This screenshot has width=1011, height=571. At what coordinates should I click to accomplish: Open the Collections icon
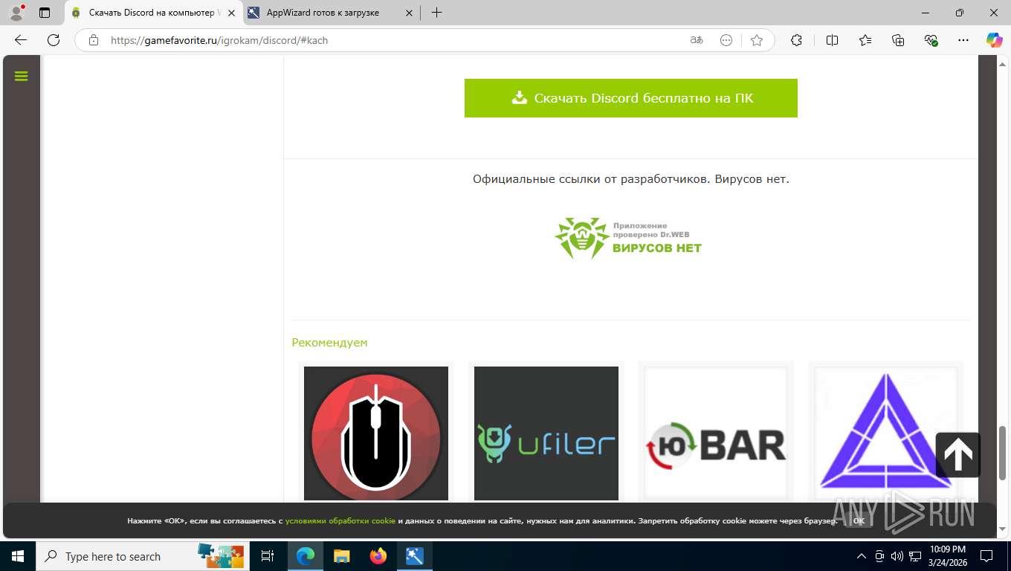(898, 40)
